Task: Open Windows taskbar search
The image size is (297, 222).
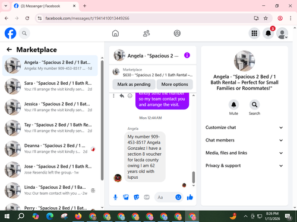Action: point(21,217)
